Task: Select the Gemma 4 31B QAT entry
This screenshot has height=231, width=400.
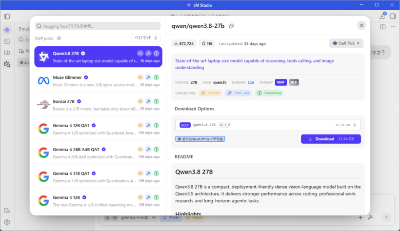Action: 98,177
